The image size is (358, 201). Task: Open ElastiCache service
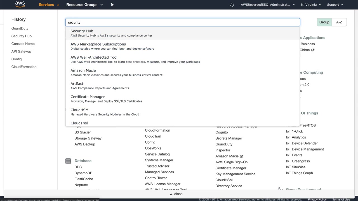tap(84, 179)
